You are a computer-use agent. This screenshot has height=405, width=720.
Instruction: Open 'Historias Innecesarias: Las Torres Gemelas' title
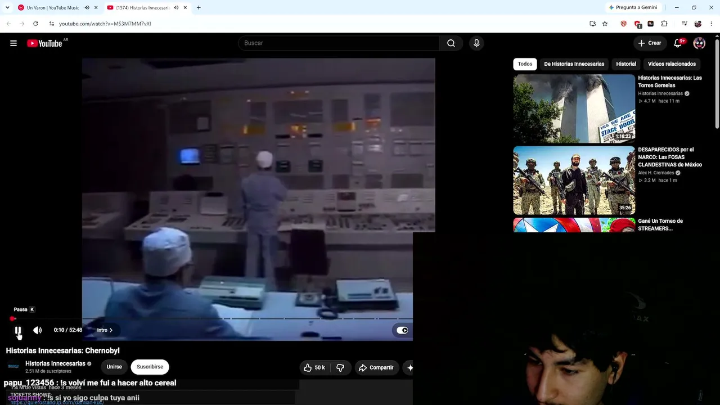pos(669,82)
